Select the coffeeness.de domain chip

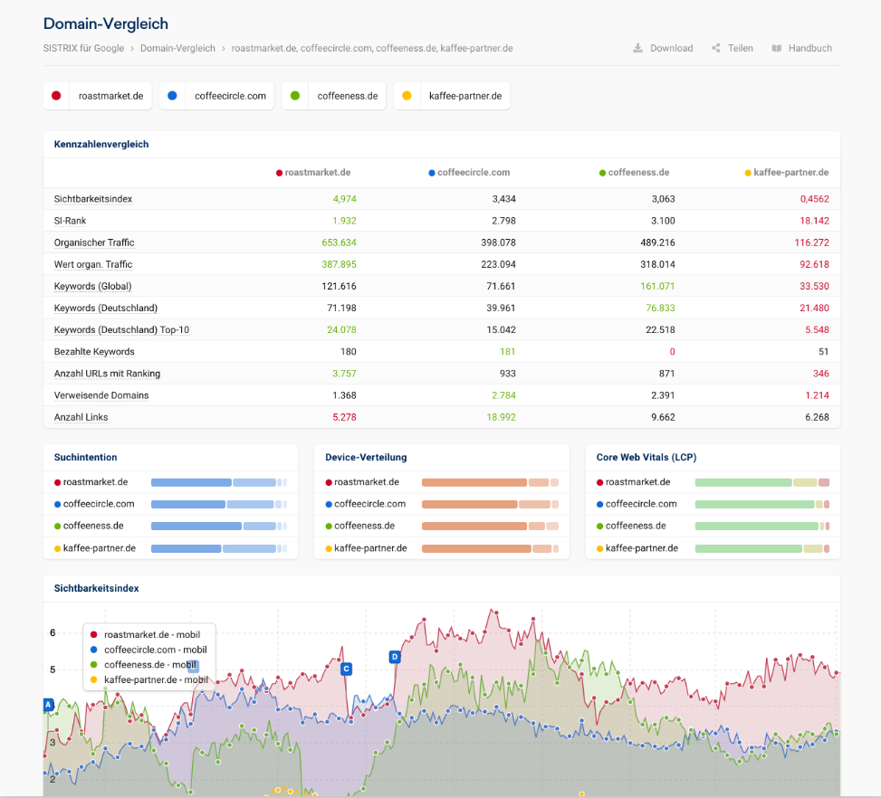[334, 96]
